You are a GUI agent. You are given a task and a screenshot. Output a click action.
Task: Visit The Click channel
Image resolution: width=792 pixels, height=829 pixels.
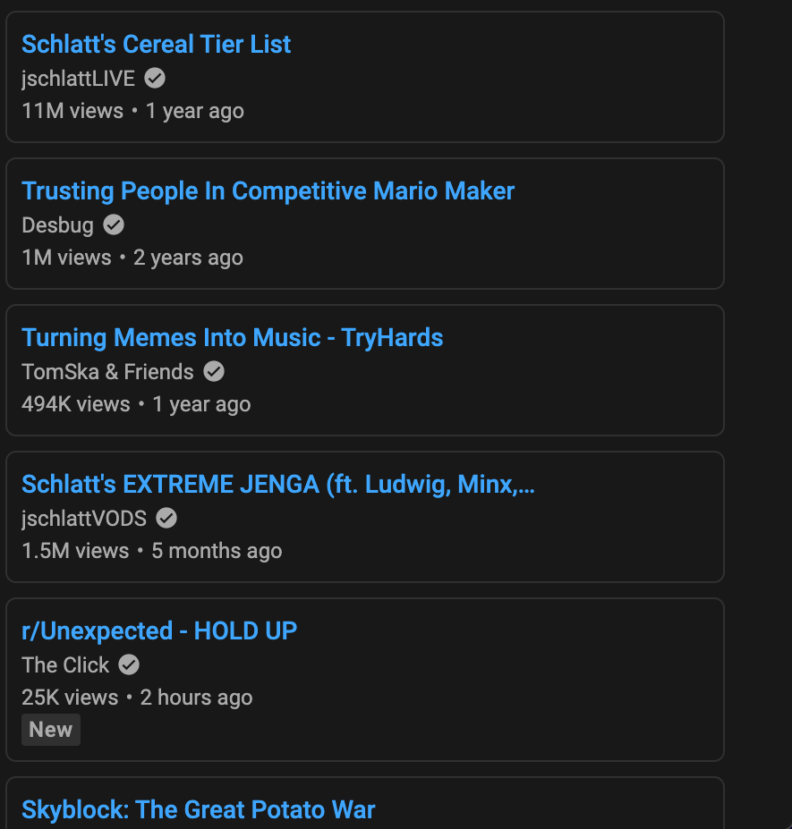(65, 665)
